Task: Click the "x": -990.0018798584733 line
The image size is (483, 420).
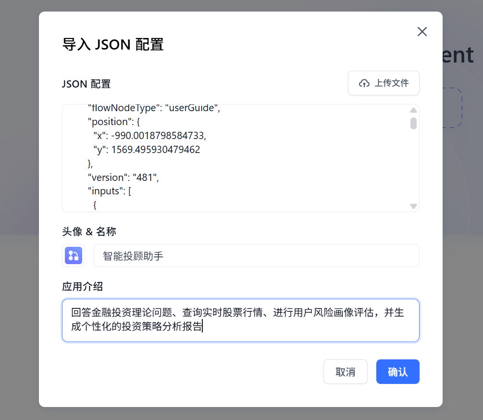Action: (x=149, y=136)
